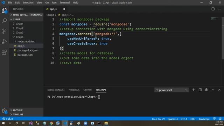Open the Go menu
This screenshot has width=224, height=126.
coord(47,2)
